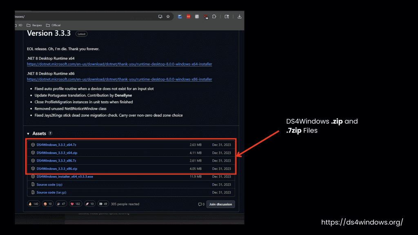The height and width of the screenshot is (235, 418).
Task: Toggle the heart reaction 182
Action: (75, 204)
